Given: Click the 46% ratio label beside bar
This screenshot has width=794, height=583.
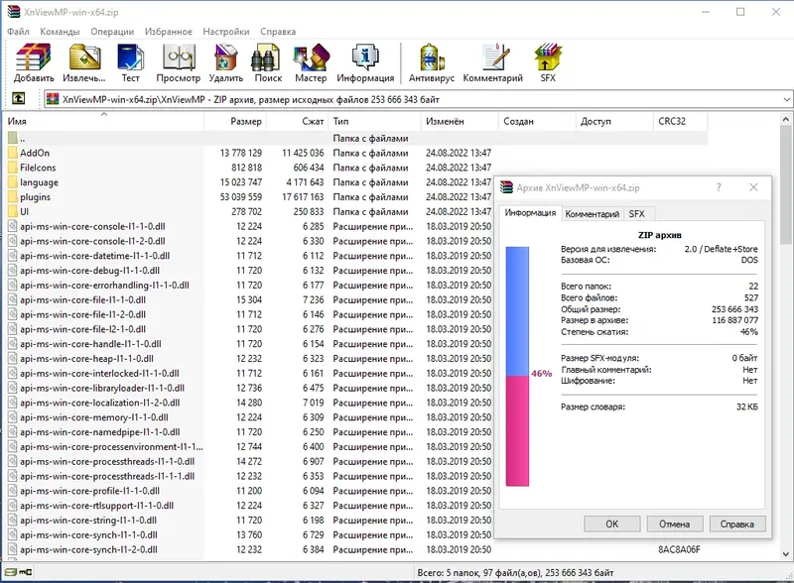Looking at the screenshot, I should pos(541,374).
